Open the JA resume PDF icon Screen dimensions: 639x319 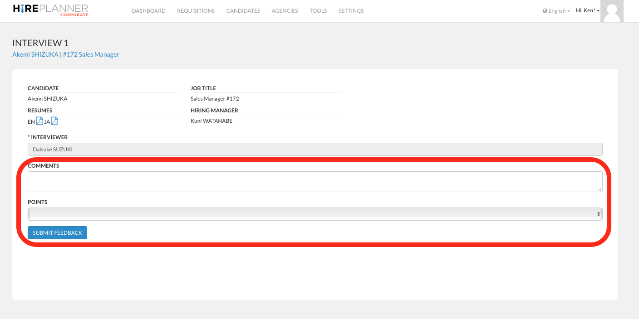point(54,121)
